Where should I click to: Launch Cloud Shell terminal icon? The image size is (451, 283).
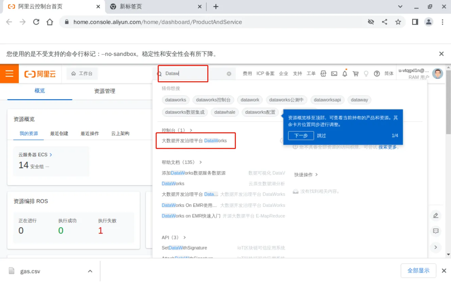[x=334, y=73]
